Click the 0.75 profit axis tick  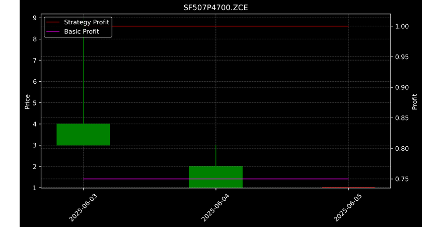pyautogui.click(x=402, y=179)
